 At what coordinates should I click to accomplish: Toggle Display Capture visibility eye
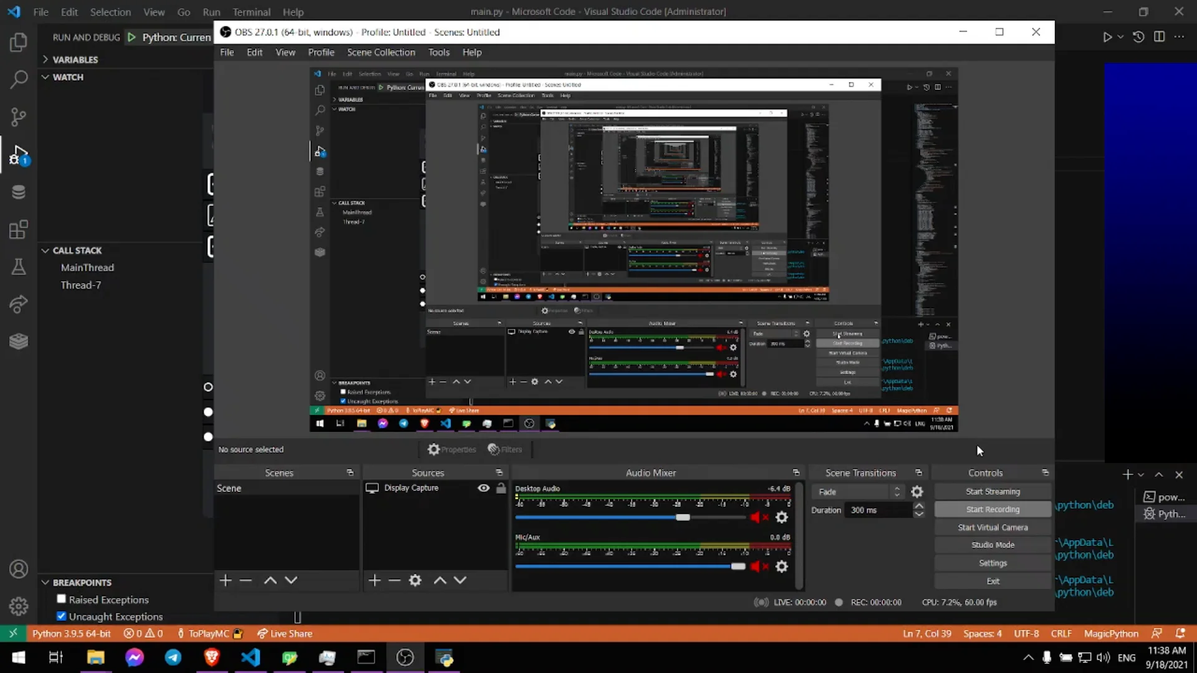coord(483,488)
